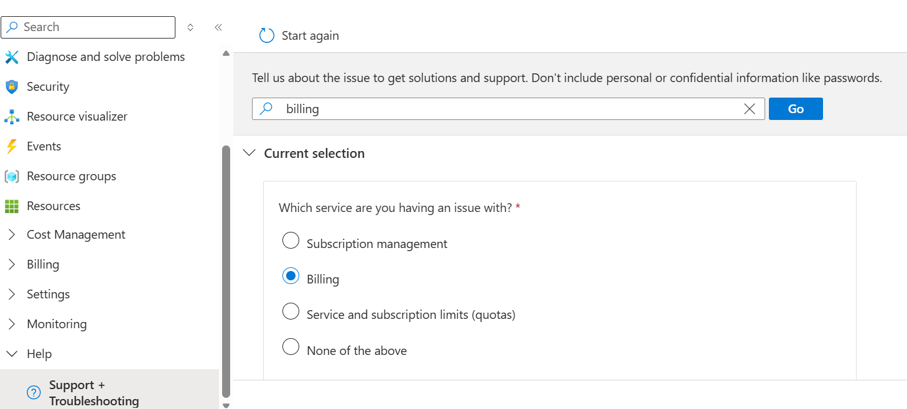Open Resource visualizer via its diagram icon
This screenshot has width=907, height=409.
12,117
